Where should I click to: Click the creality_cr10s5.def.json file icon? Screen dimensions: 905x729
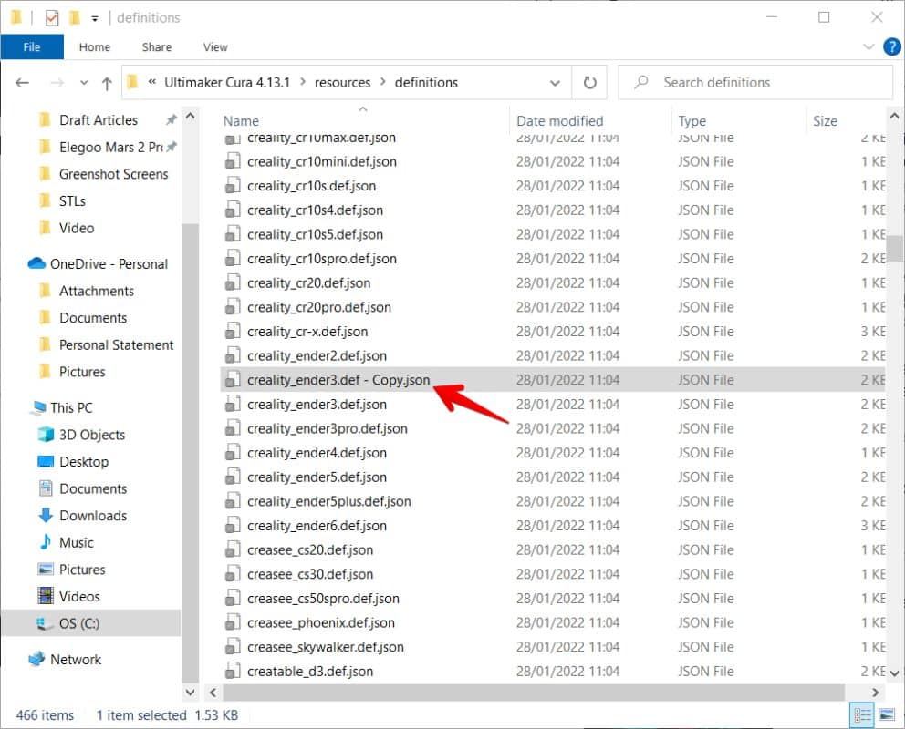click(x=233, y=234)
